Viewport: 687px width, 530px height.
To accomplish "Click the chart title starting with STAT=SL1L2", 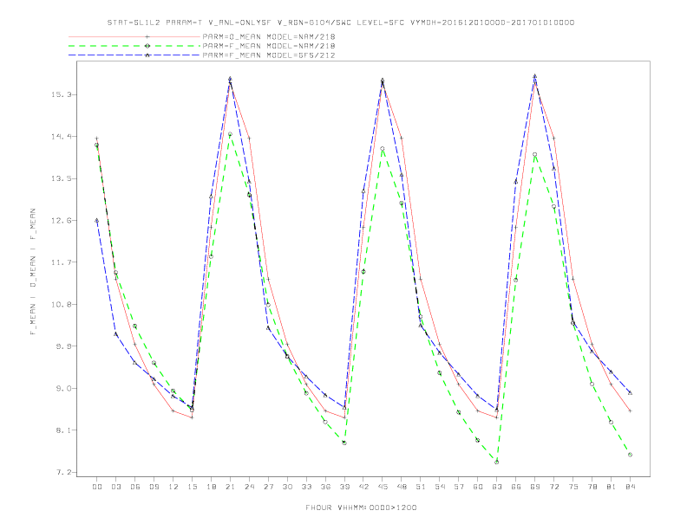I will tap(341, 23).
